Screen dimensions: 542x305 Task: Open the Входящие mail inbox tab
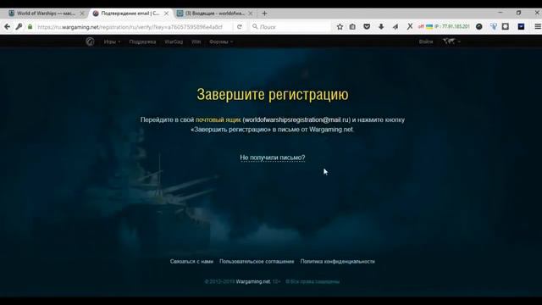(x=214, y=14)
